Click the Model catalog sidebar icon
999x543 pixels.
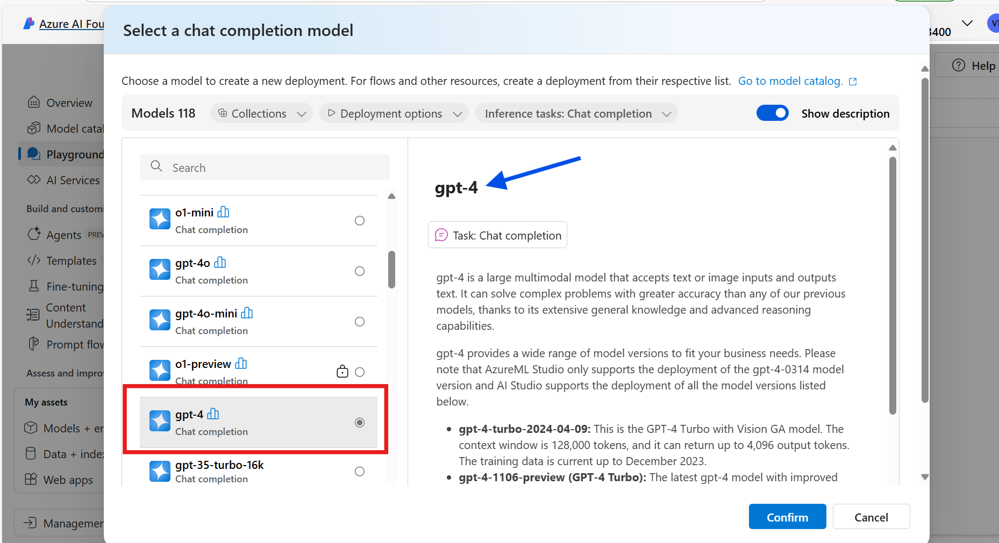click(x=34, y=128)
